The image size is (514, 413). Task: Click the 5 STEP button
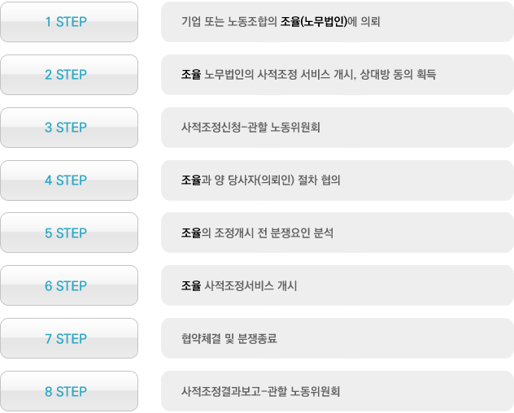coord(69,233)
